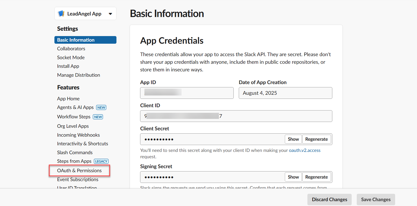The width and height of the screenshot is (417, 206).
Task: Open the App Home feature
Action: click(68, 99)
